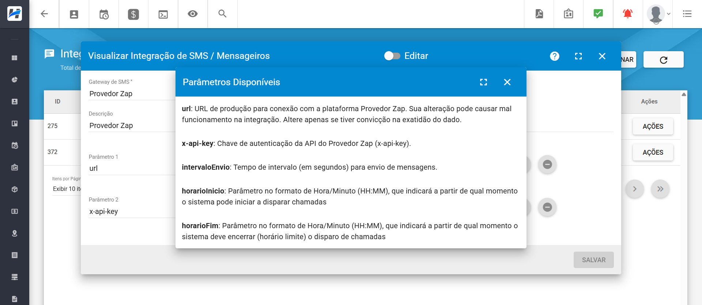This screenshot has height=305, width=702.
Task: Click the PDF document icon
Action: [x=539, y=14]
